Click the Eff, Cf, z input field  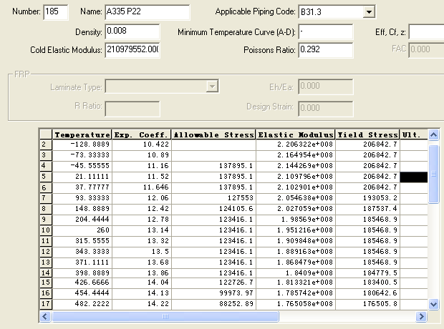pos(426,31)
